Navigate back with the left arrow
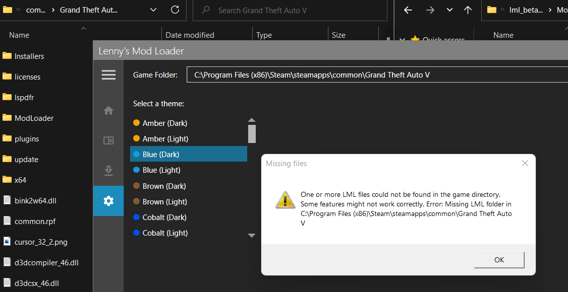Viewport: 568px width, 292px height. coord(408,10)
